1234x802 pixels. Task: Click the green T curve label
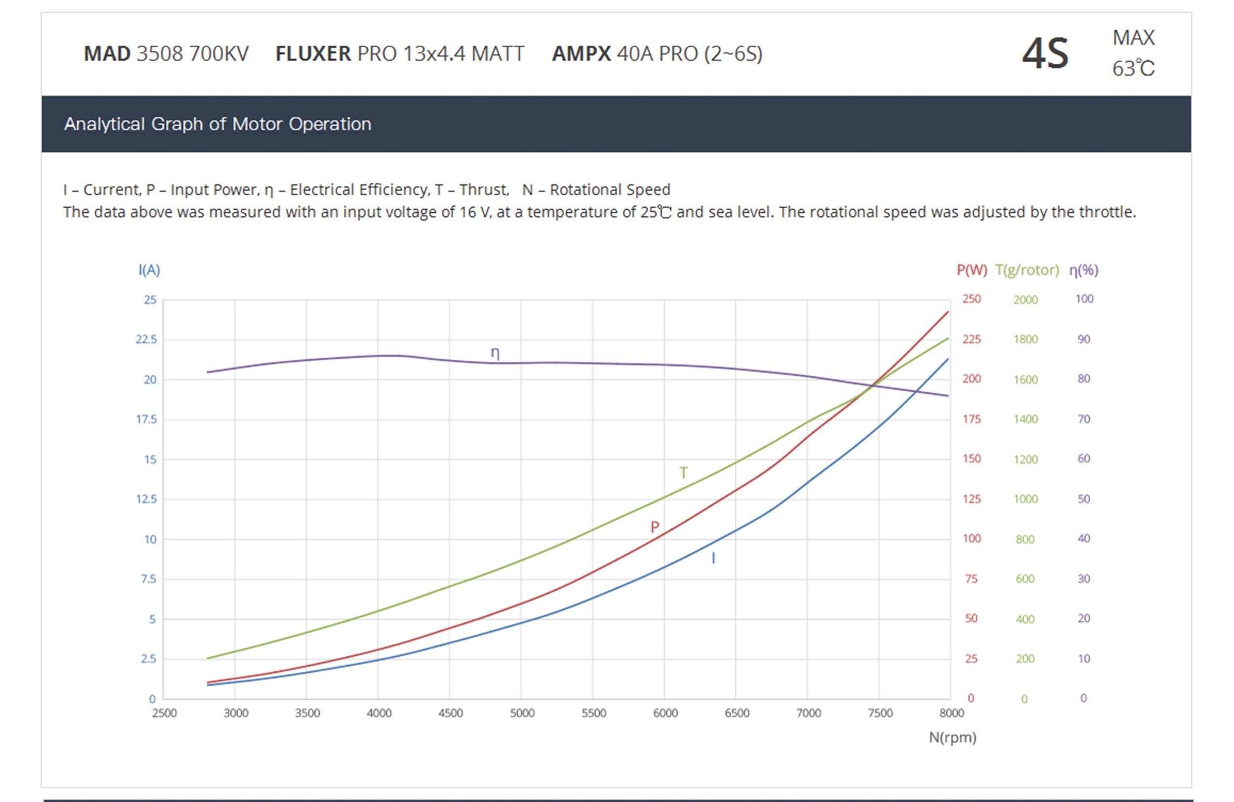click(x=683, y=473)
